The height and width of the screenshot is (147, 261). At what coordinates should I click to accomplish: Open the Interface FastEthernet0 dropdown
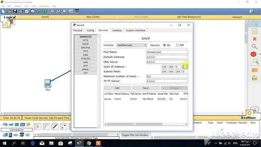(x=132, y=45)
